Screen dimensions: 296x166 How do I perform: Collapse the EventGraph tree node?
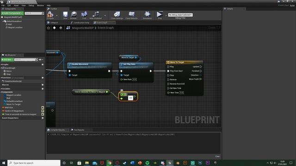tap(1, 68)
